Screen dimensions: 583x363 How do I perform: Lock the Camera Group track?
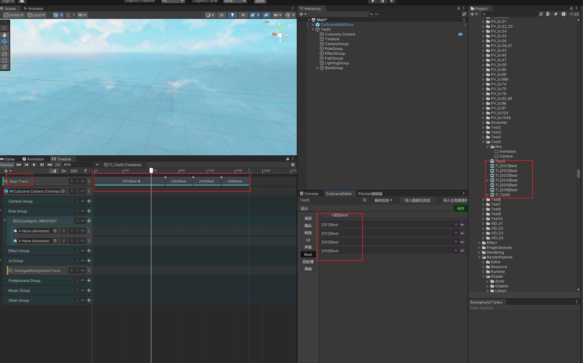point(77,201)
